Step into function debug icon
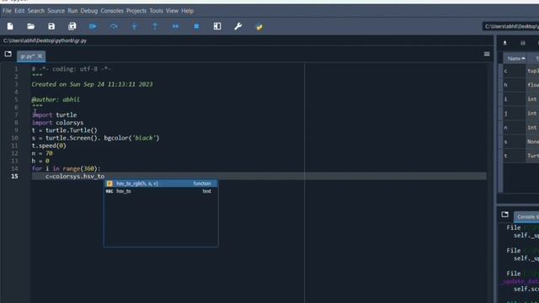This screenshot has width=539, height=303. pyautogui.click(x=135, y=26)
